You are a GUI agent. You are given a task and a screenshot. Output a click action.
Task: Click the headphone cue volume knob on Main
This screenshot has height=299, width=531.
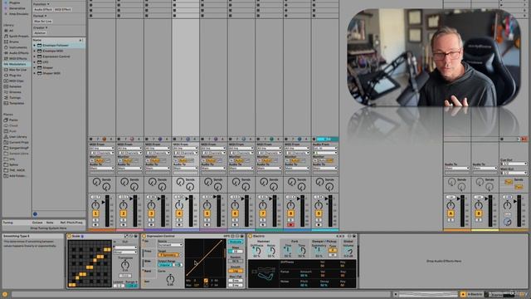click(507, 222)
